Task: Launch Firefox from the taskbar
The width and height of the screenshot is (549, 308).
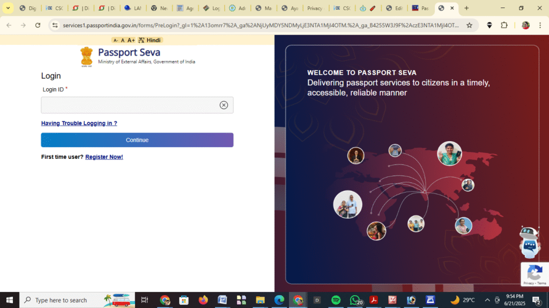Action: [203, 300]
